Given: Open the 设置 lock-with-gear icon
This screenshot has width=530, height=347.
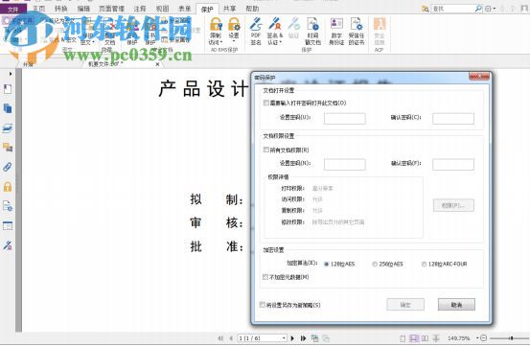Looking at the screenshot, I should tap(234, 25).
